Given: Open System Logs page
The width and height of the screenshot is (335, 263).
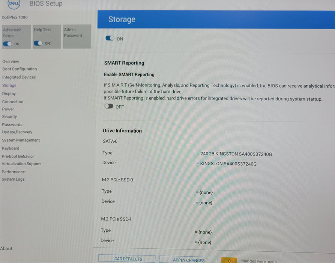Looking at the screenshot, I should pyautogui.click(x=13, y=179).
